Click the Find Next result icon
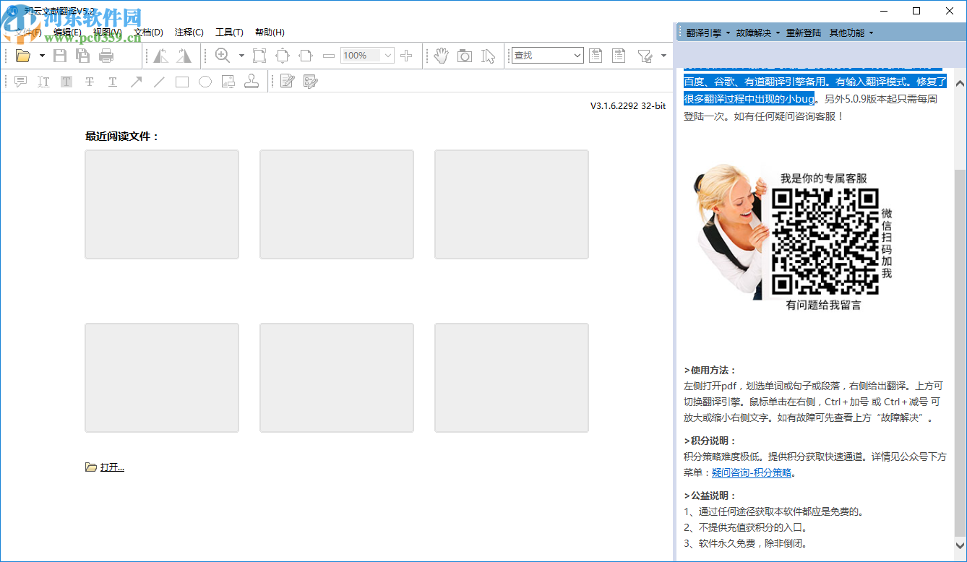This screenshot has height=562, width=967. 619,56
